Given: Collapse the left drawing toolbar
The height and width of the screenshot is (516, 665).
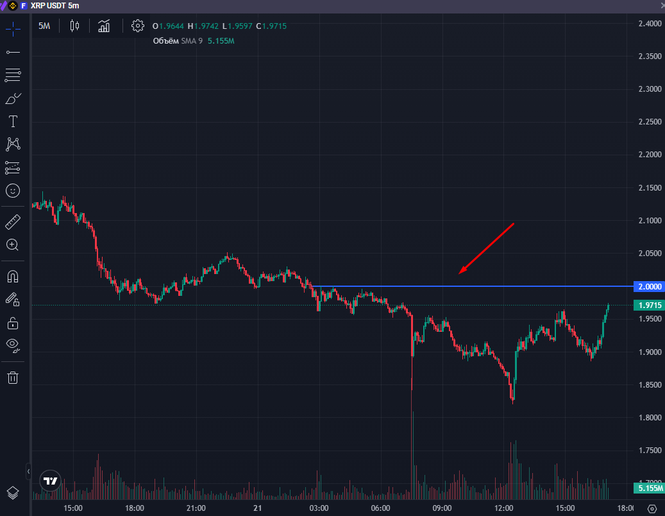Looking at the screenshot, I should click(28, 472).
